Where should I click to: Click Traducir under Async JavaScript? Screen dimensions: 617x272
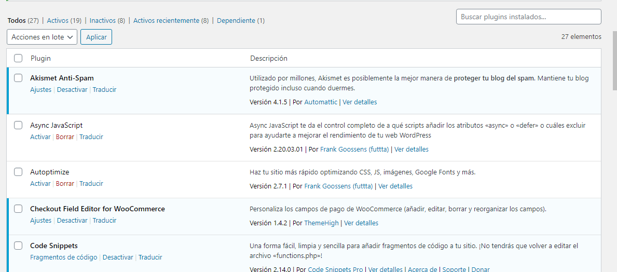tap(91, 137)
